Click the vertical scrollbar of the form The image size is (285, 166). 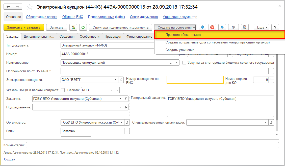[x=277, y=87]
